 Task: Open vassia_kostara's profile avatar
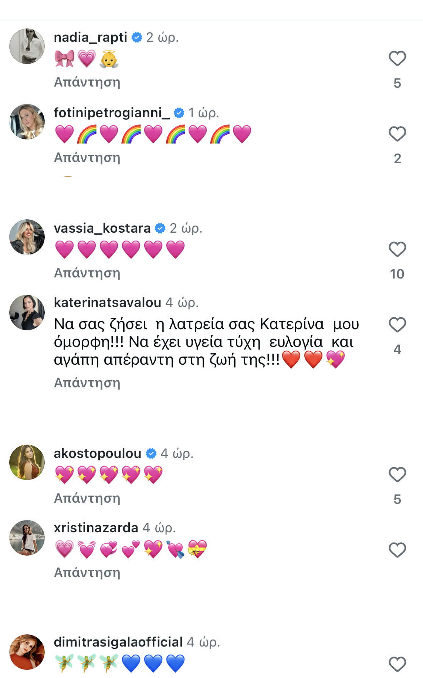click(x=27, y=237)
